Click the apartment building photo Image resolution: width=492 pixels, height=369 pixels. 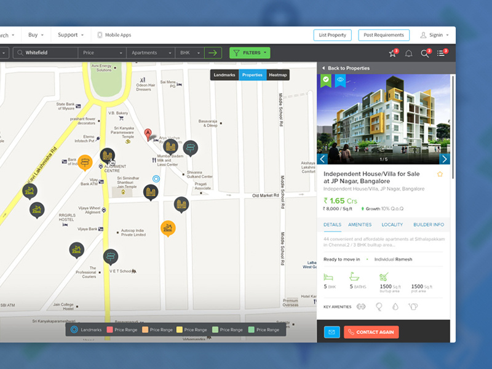tap(383, 119)
